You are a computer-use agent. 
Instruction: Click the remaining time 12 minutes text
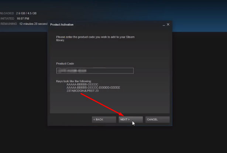tap(34, 24)
